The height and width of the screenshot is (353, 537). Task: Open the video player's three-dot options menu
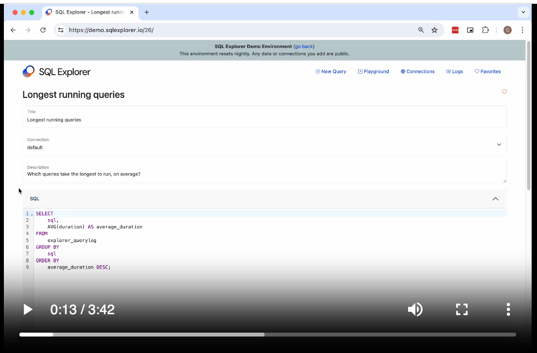508,309
